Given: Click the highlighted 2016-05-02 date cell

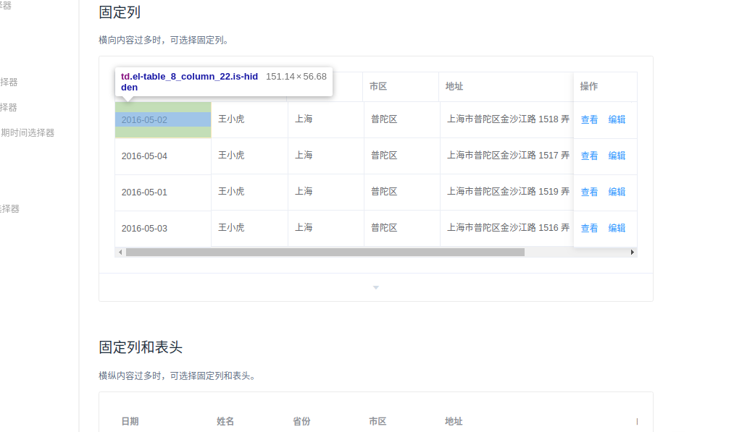Looking at the screenshot, I should click(x=162, y=119).
